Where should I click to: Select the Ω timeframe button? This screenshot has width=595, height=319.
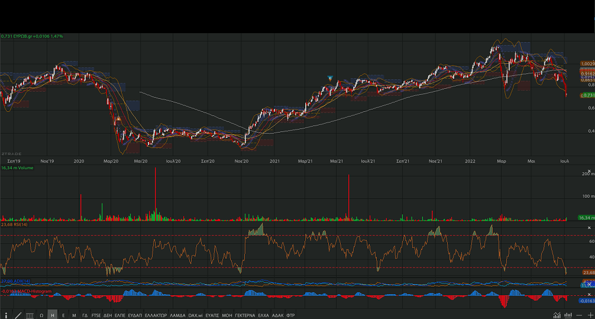tap(41, 315)
